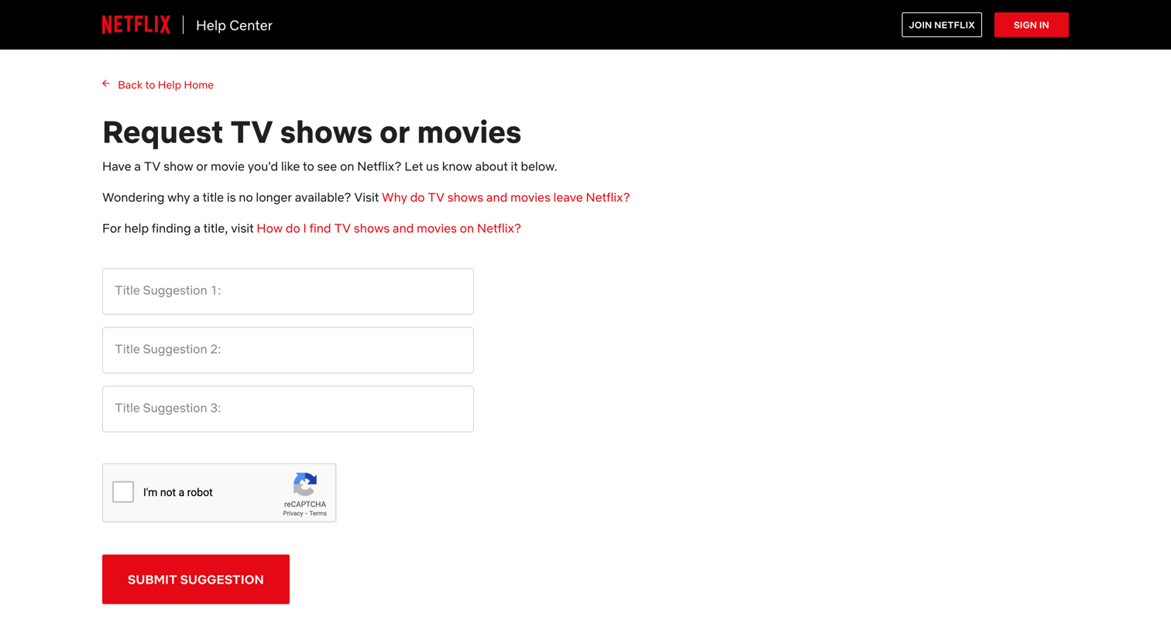Click the Submit Suggestion button
The width and height of the screenshot is (1171, 630).
(196, 579)
